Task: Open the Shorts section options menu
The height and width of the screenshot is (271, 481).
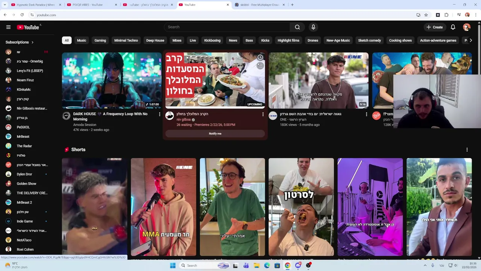Action: [x=467, y=150]
